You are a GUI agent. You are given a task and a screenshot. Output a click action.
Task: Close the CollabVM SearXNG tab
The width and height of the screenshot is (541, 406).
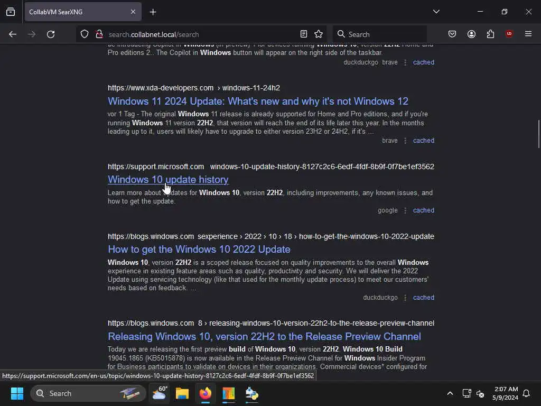133,12
